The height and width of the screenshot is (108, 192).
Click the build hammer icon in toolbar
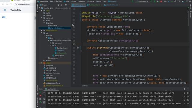click(x=133, y=1)
